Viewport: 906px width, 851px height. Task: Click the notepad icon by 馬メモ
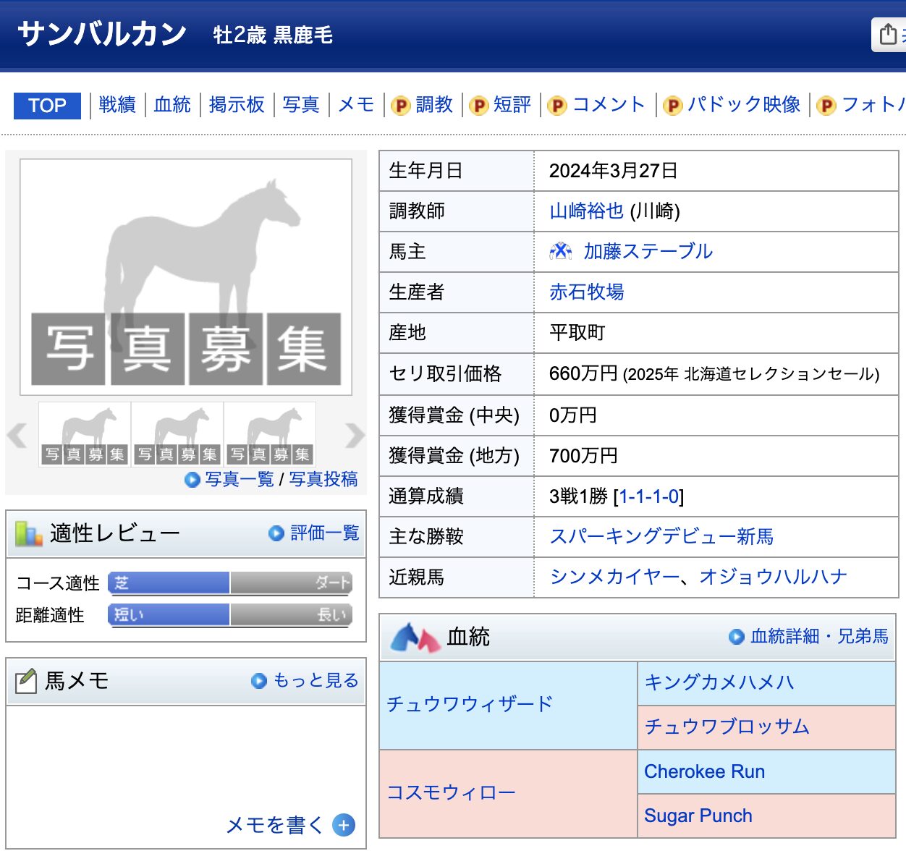click(26, 681)
